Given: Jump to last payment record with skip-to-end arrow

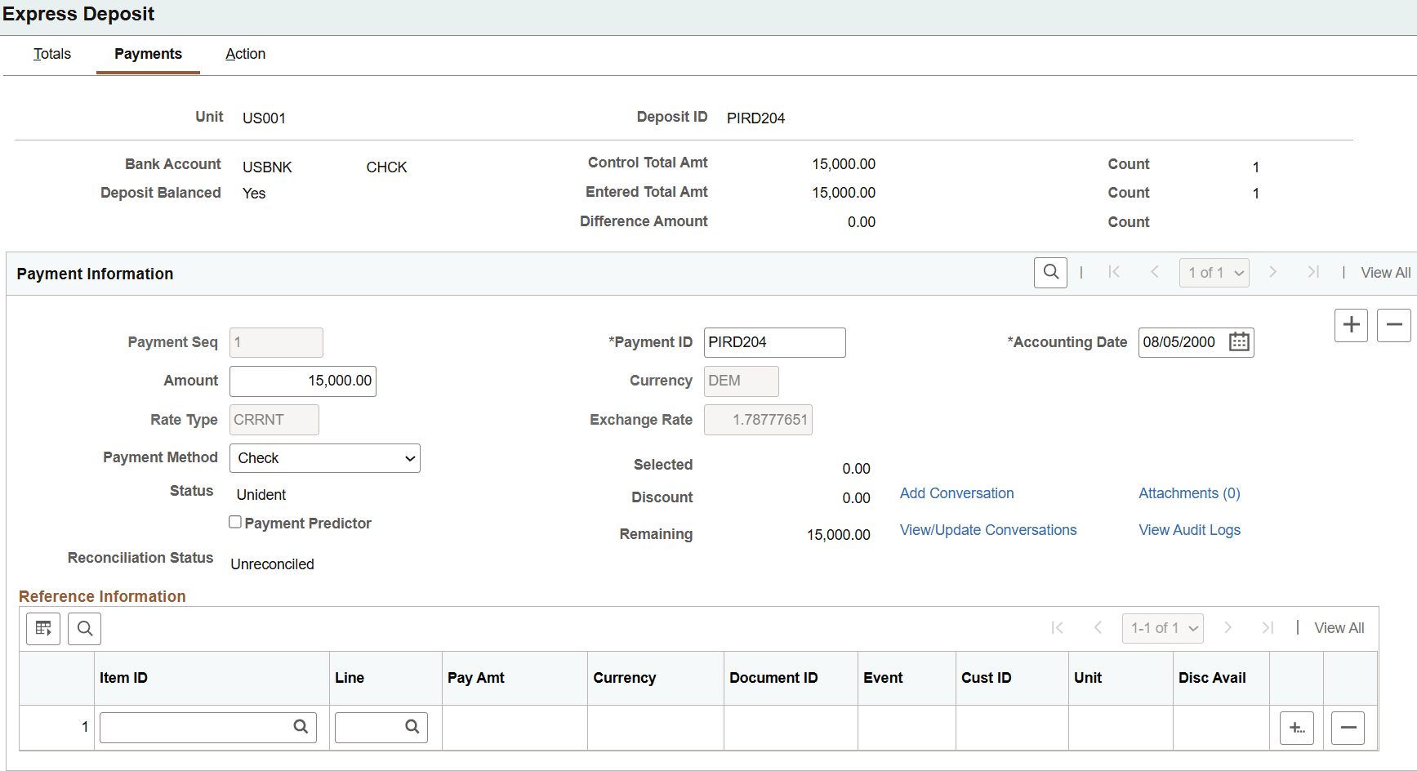Looking at the screenshot, I should coord(1313,272).
